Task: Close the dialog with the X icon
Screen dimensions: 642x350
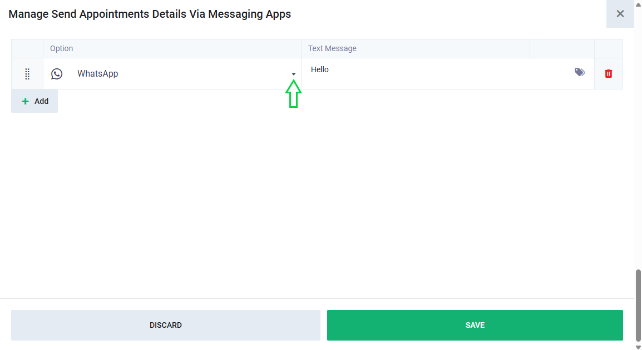Action: (x=620, y=14)
